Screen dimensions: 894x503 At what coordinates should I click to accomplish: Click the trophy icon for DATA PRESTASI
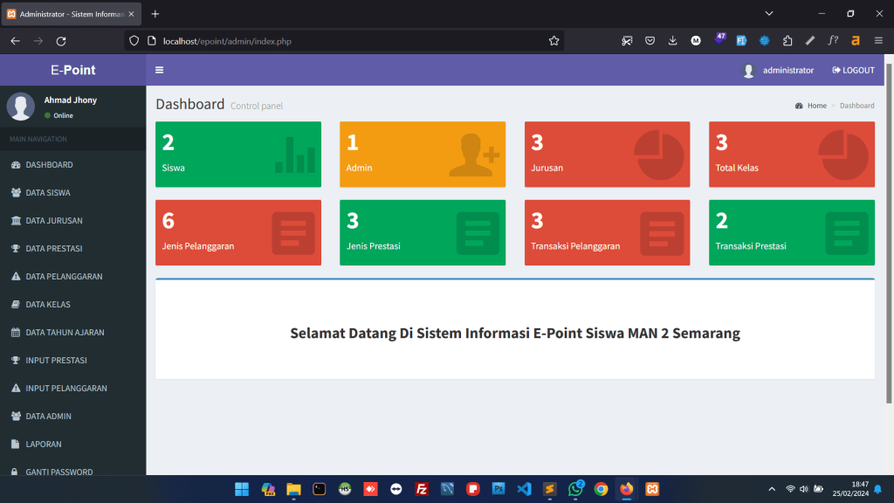pyautogui.click(x=16, y=248)
